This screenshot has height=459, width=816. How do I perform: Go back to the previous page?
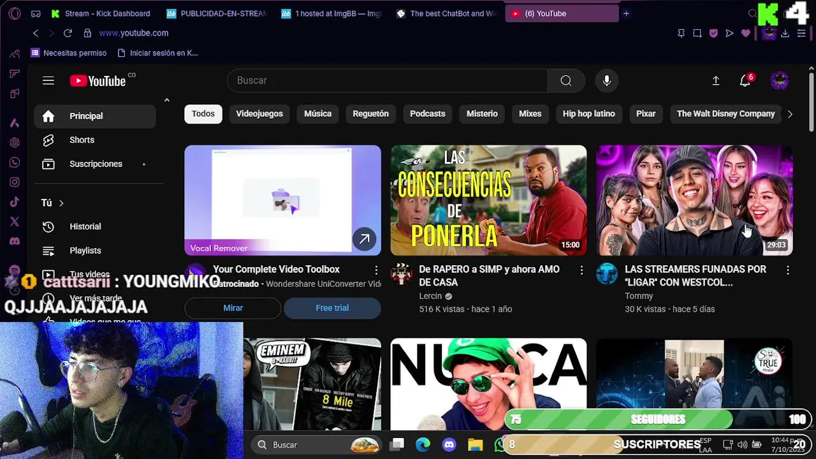[x=36, y=33]
